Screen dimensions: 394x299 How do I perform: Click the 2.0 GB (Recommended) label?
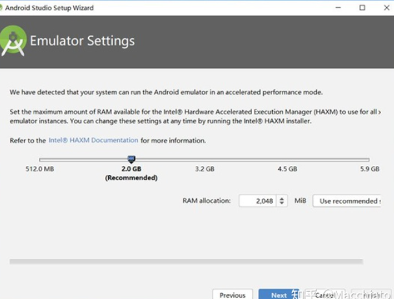click(131, 173)
